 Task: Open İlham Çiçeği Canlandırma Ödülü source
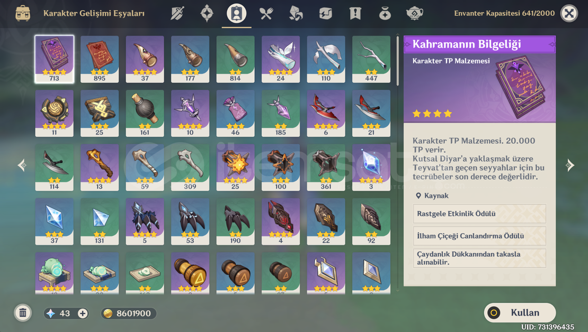(x=479, y=236)
